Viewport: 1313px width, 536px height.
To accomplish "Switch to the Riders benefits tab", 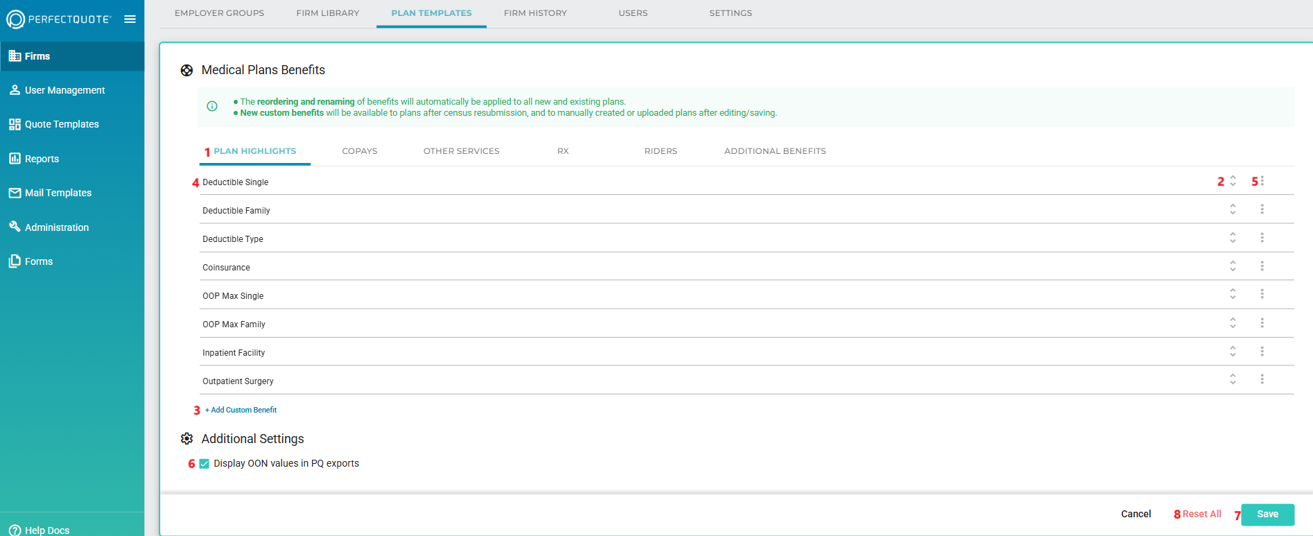I will pyautogui.click(x=661, y=151).
